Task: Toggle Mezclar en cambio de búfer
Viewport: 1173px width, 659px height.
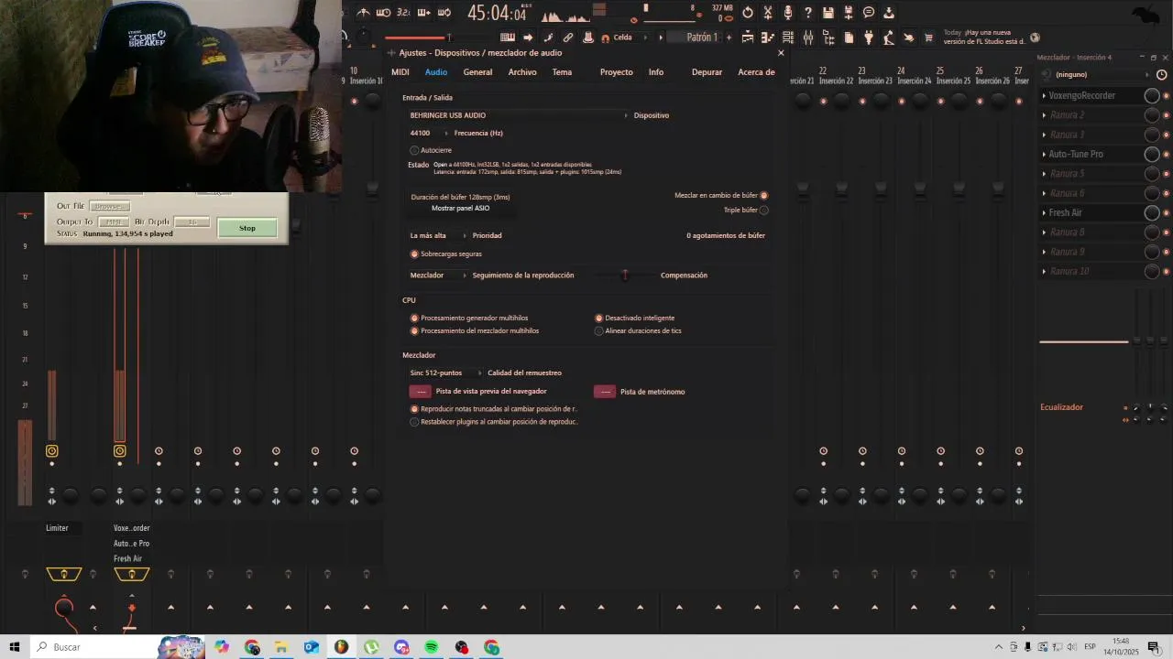Action: [x=763, y=195]
